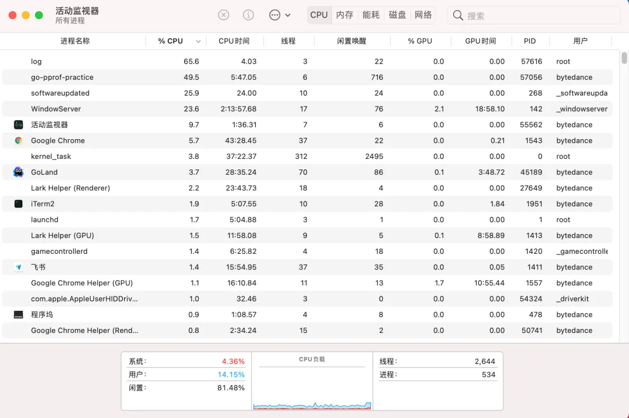The image size is (629, 418).
Task: Sort by 闲置唤醒 column header
Action: tap(351, 41)
